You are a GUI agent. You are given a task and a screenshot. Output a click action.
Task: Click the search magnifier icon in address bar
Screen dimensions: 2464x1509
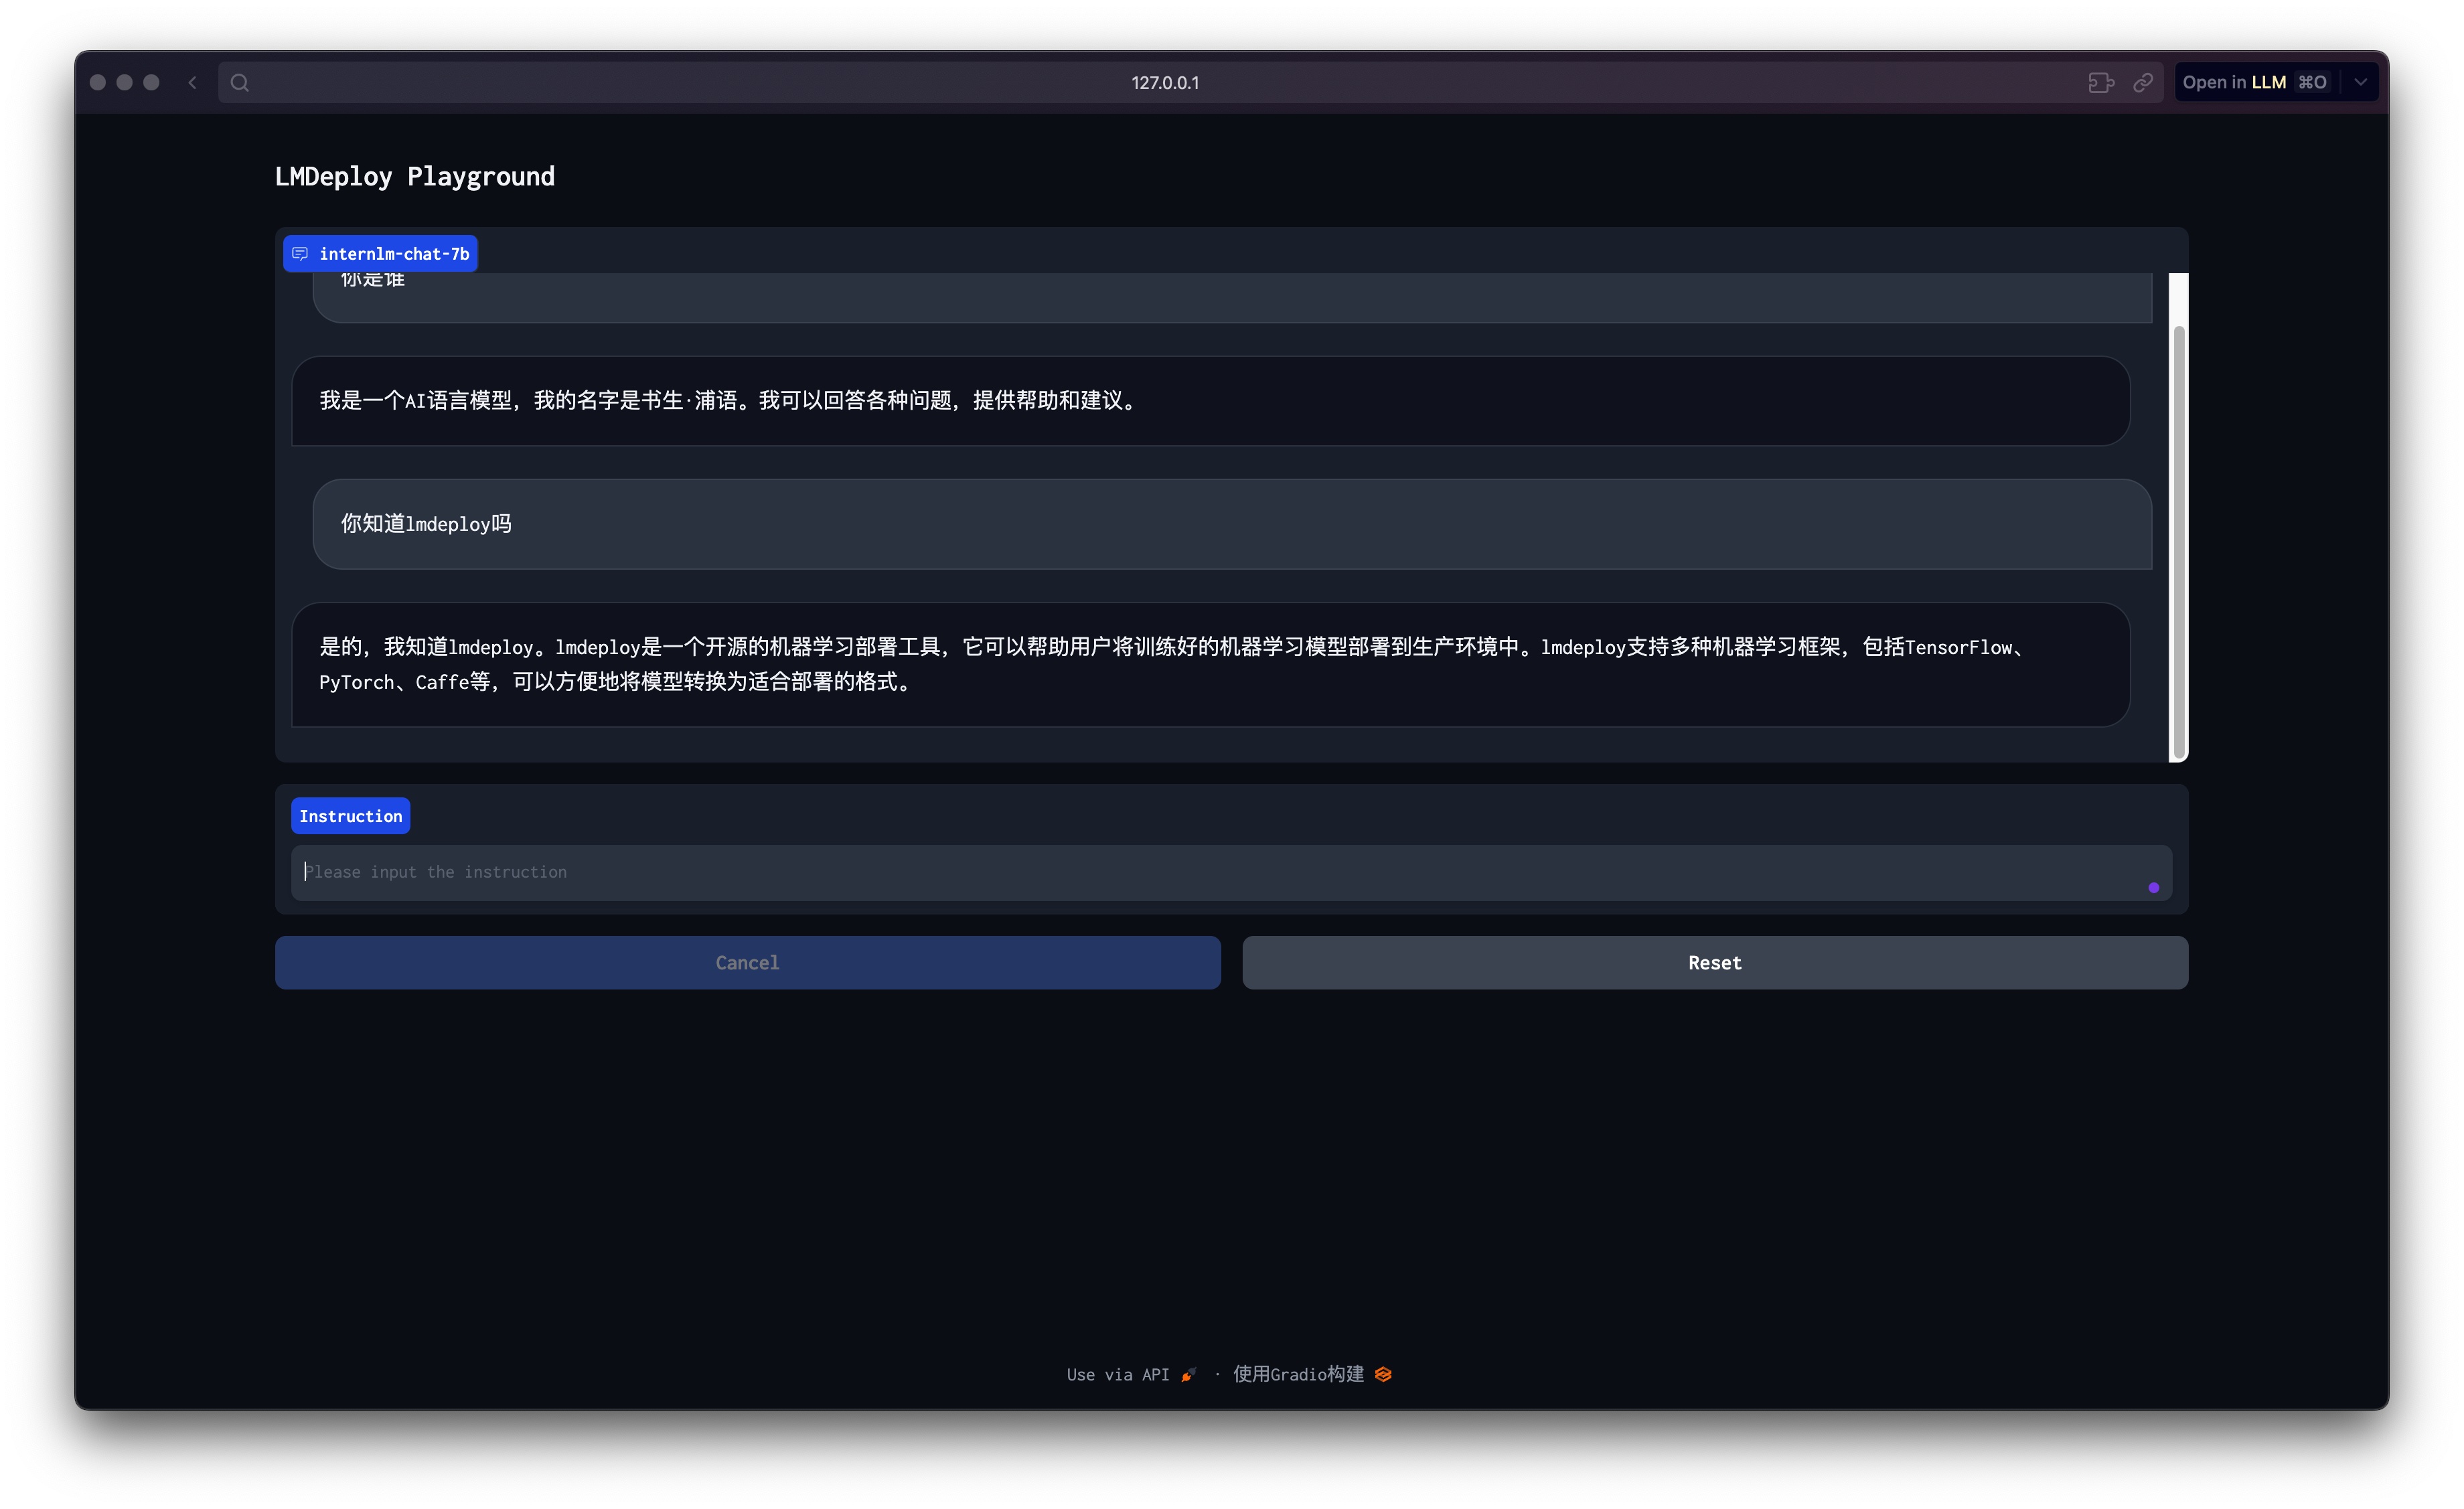click(240, 82)
